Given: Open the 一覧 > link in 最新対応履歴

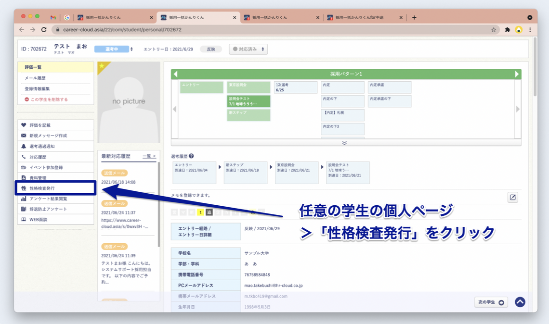Looking at the screenshot, I should (x=149, y=156).
